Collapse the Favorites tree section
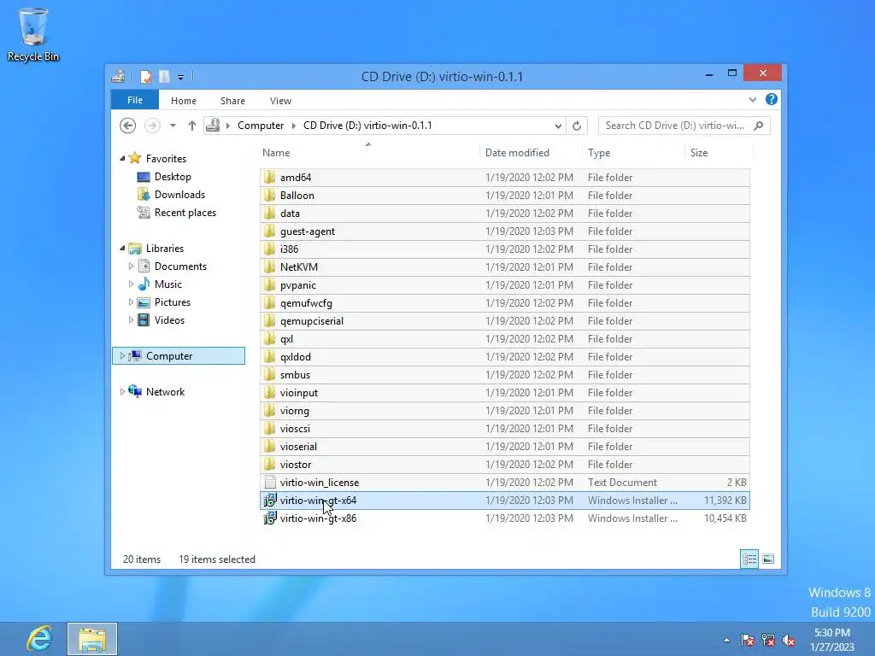Image resolution: width=875 pixels, height=656 pixels. tap(122, 159)
